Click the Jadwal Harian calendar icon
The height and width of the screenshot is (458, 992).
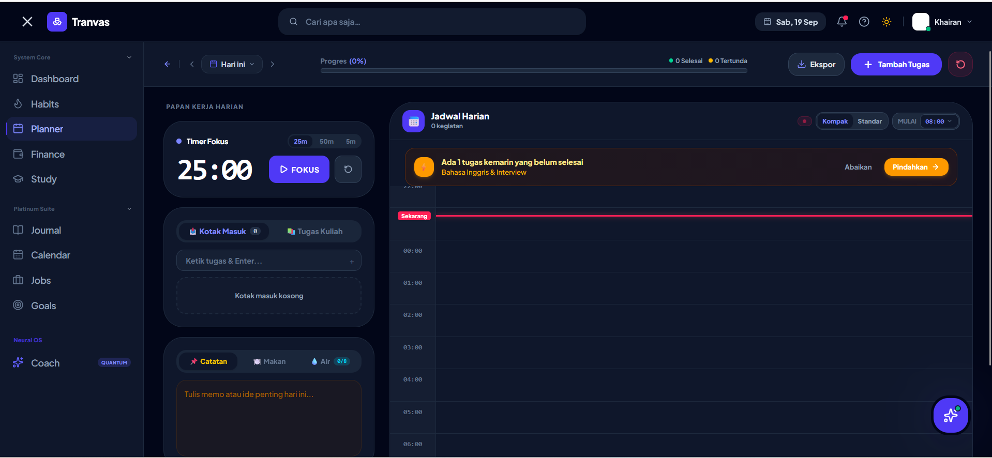[x=413, y=121]
